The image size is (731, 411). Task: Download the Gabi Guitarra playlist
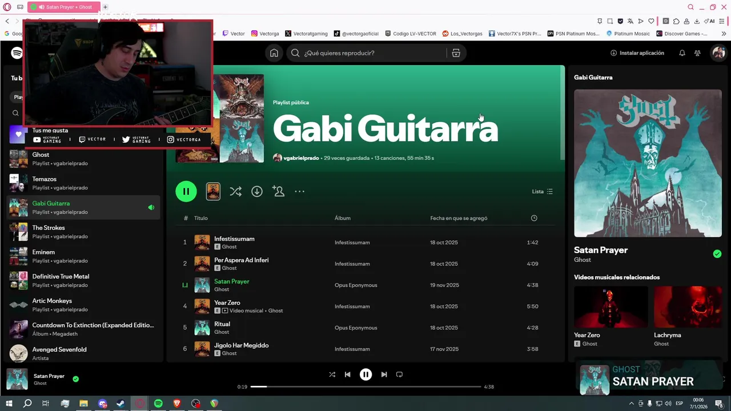click(257, 192)
